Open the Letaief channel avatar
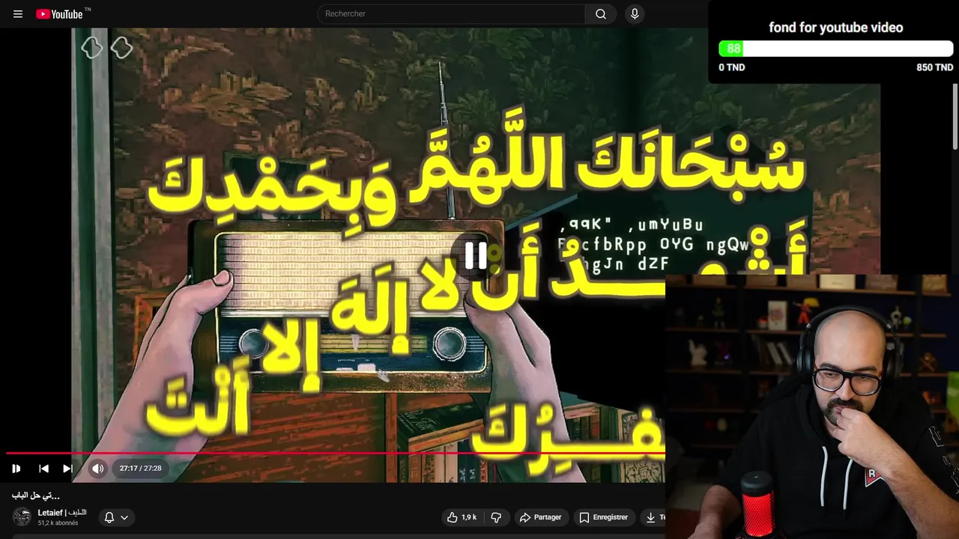Image resolution: width=959 pixels, height=539 pixels. pos(22,517)
